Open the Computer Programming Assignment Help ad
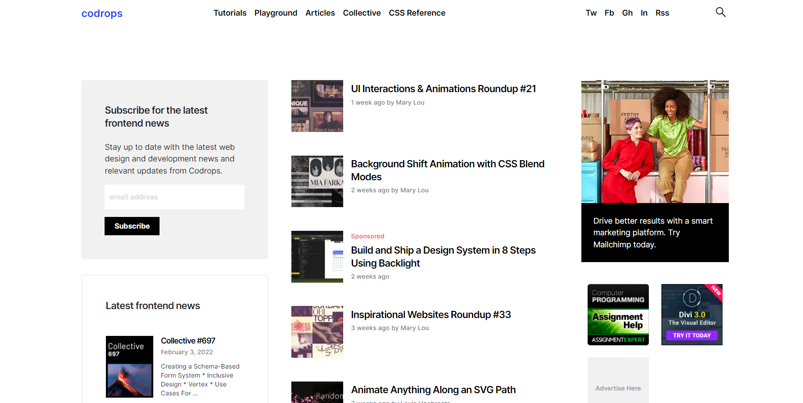Image resolution: width=803 pixels, height=403 pixels. (x=618, y=314)
